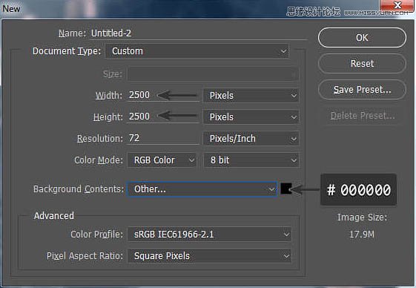Image resolution: width=416 pixels, height=288 pixels.
Task: Click the Reset button
Action: pyautogui.click(x=362, y=64)
